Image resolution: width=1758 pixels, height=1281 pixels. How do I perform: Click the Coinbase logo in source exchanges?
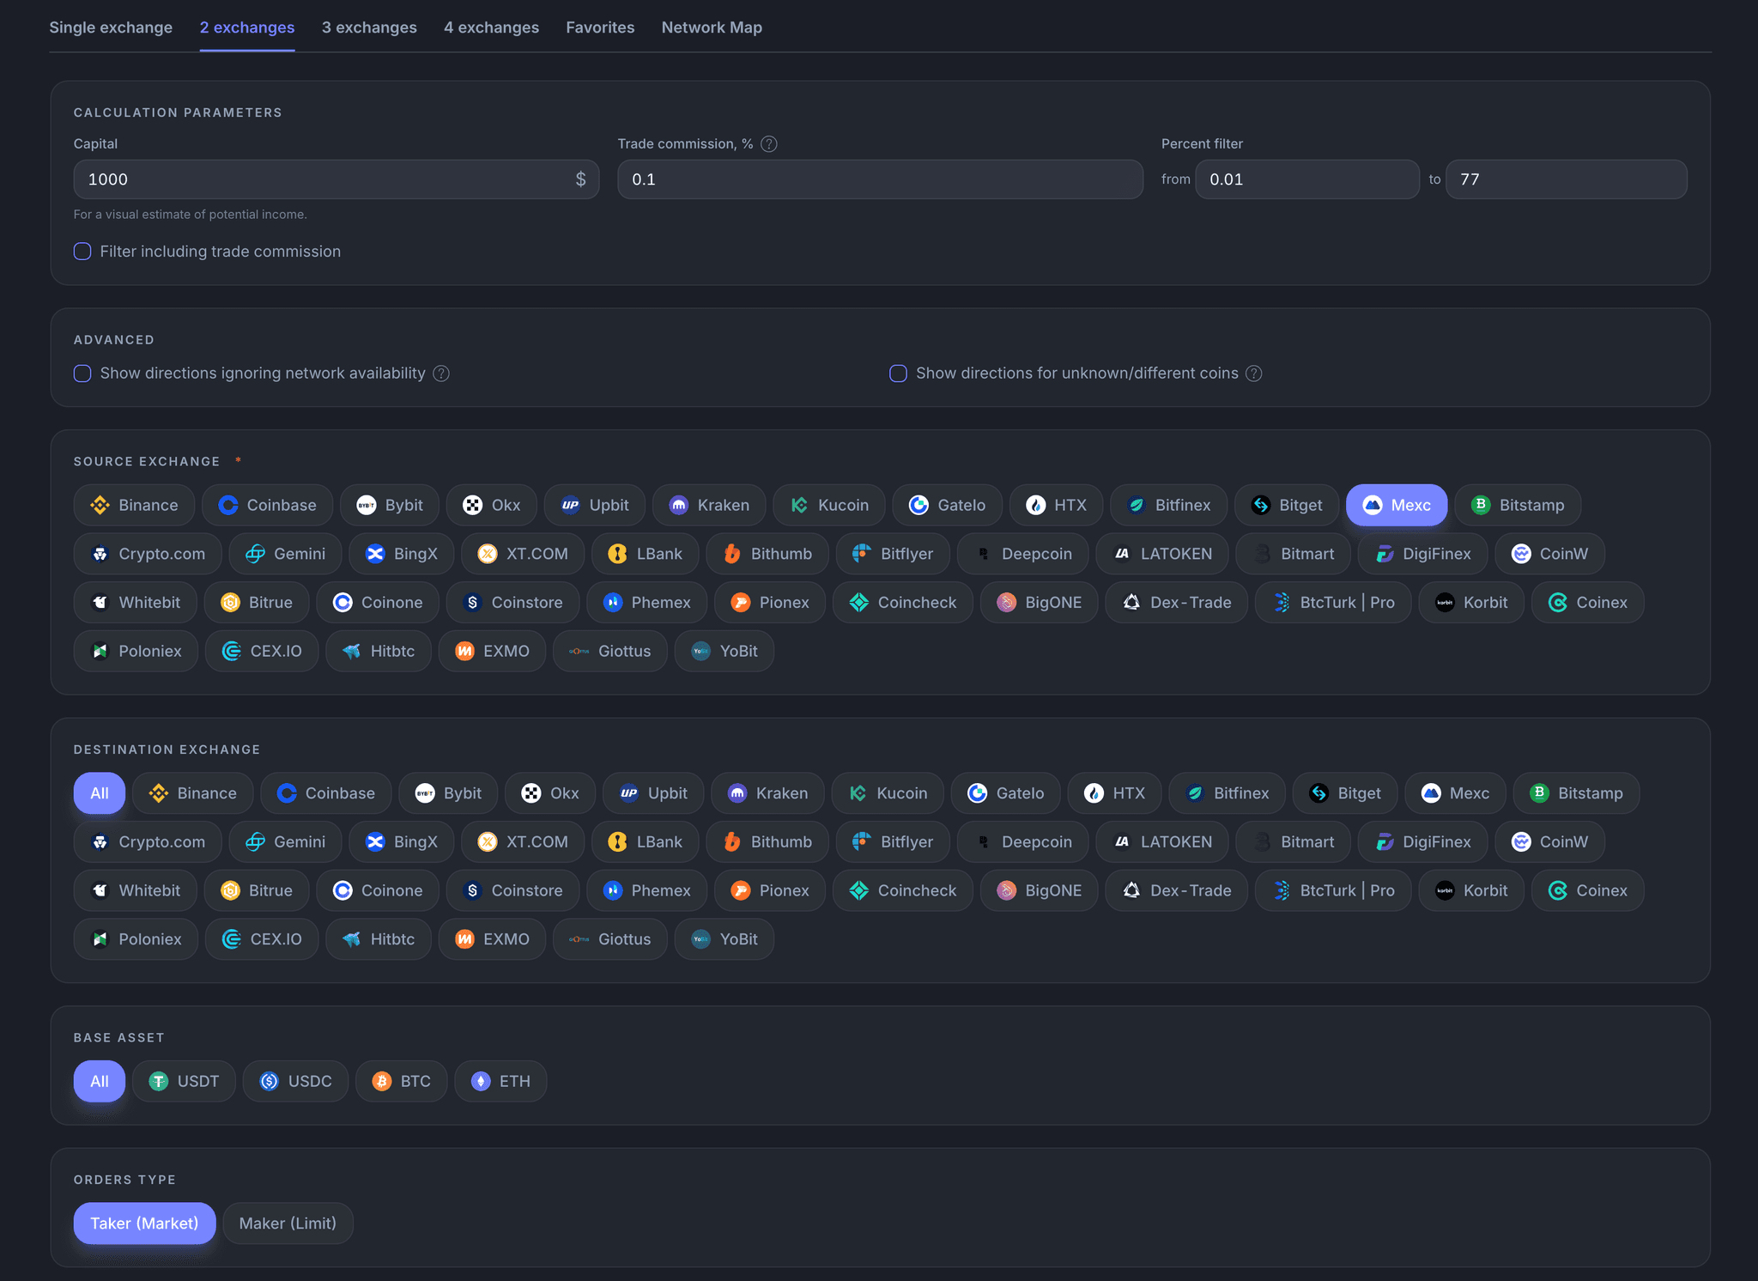tap(228, 505)
